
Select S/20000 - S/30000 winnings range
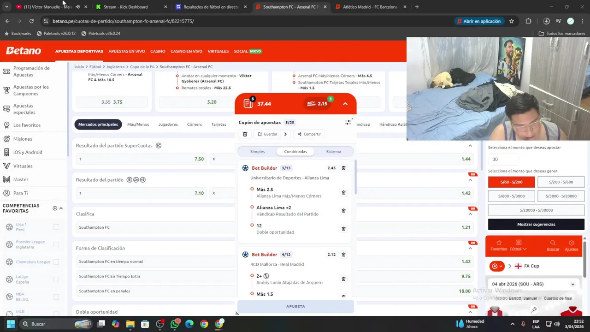point(536,210)
